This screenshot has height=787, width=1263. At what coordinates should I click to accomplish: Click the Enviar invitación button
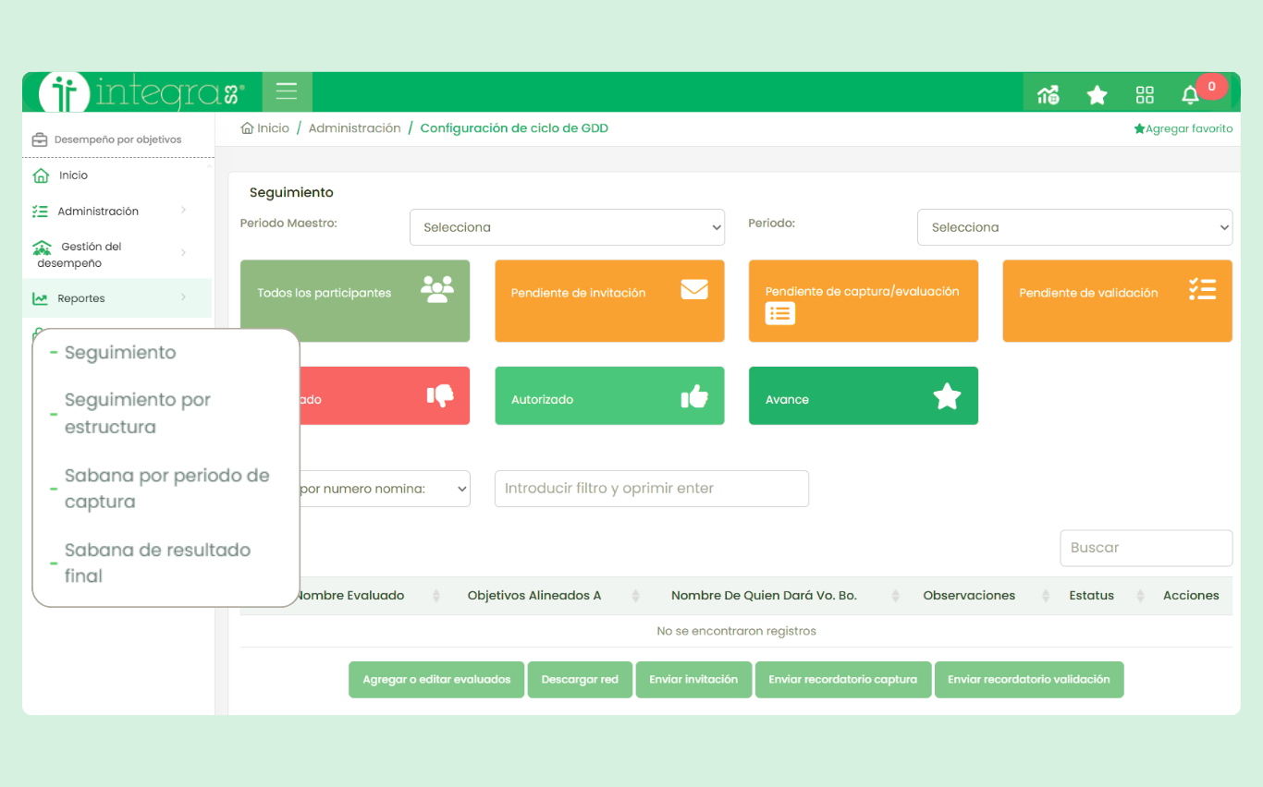point(693,680)
